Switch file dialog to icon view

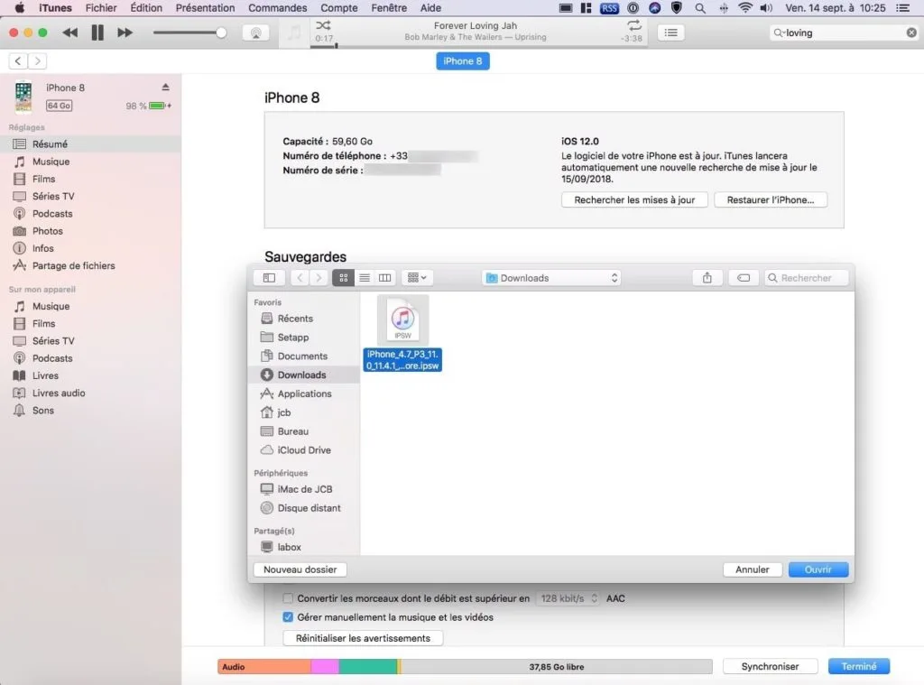point(344,278)
